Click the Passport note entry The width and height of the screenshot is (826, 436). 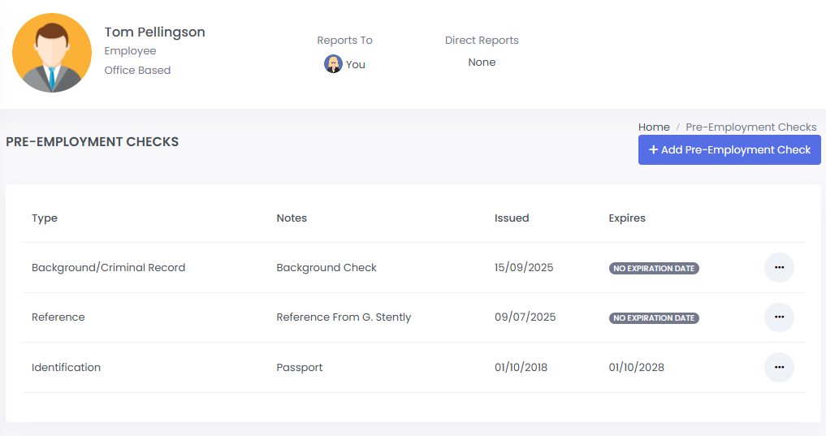pyautogui.click(x=300, y=368)
